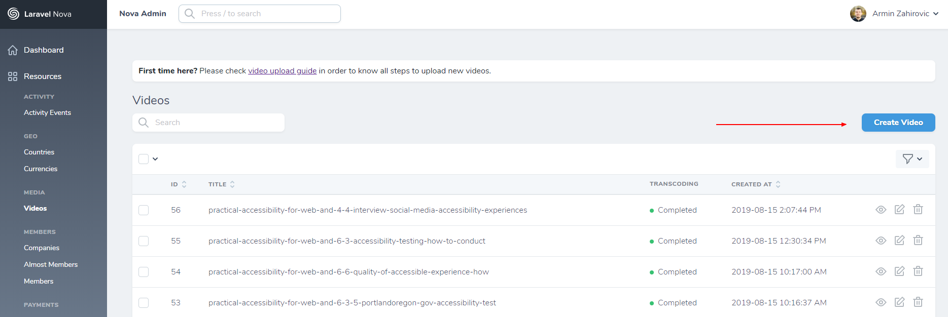Click magnifier icon in Videos search
Image resolution: width=948 pixels, height=317 pixels.
pyautogui.click(x=144, y=123)
